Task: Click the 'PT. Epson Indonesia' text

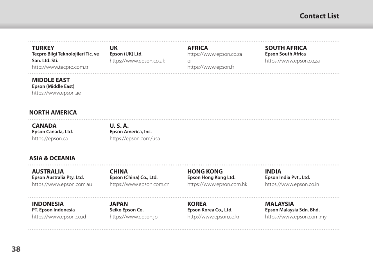Action: pyautogui.click(x=53, y=210)
